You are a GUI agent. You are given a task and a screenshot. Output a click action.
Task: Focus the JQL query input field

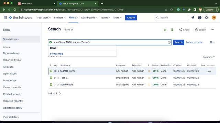tap(110, 42)
